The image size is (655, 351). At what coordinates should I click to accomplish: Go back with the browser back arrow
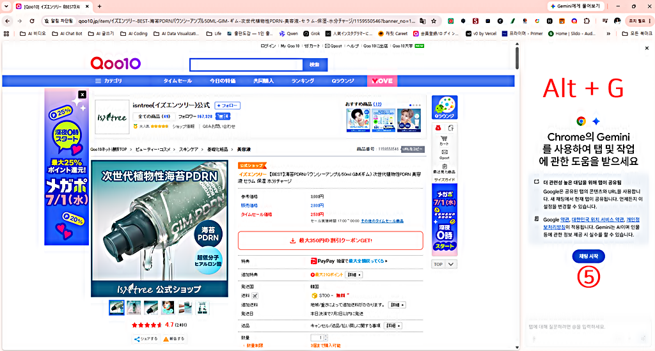tap(8, 21)
